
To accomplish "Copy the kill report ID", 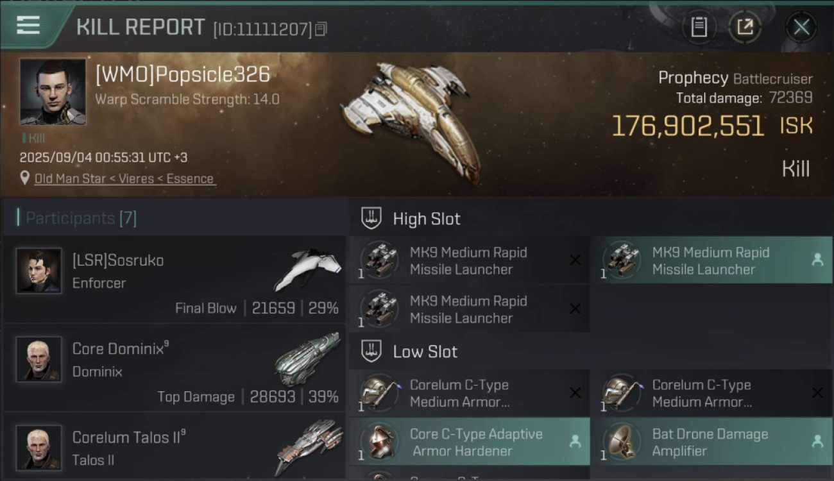I will (x=321, y=29).
